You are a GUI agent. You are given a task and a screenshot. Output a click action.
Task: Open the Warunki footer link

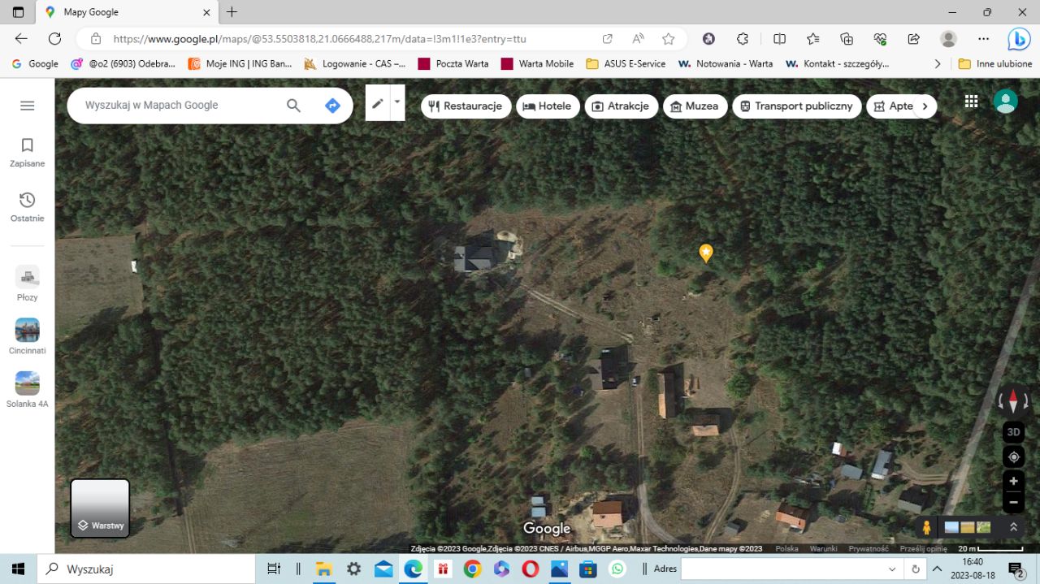point(823,549)
